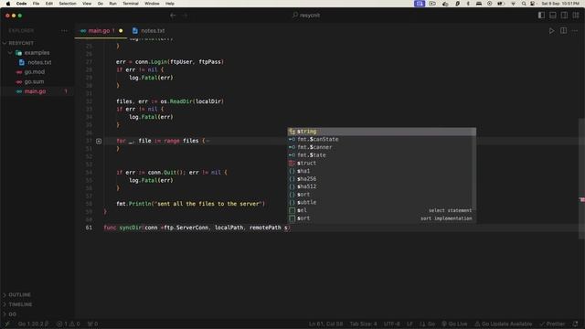Open the Terminal menu
Screen dimensions: 585x329
click(x=131, y=4)
